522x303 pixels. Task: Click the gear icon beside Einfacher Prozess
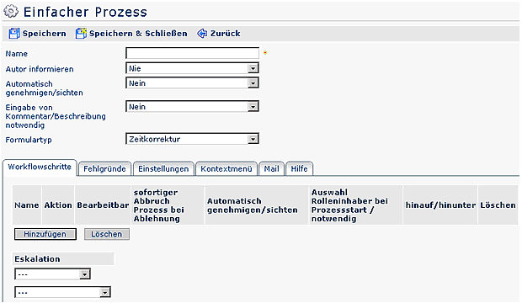point(11,11)
